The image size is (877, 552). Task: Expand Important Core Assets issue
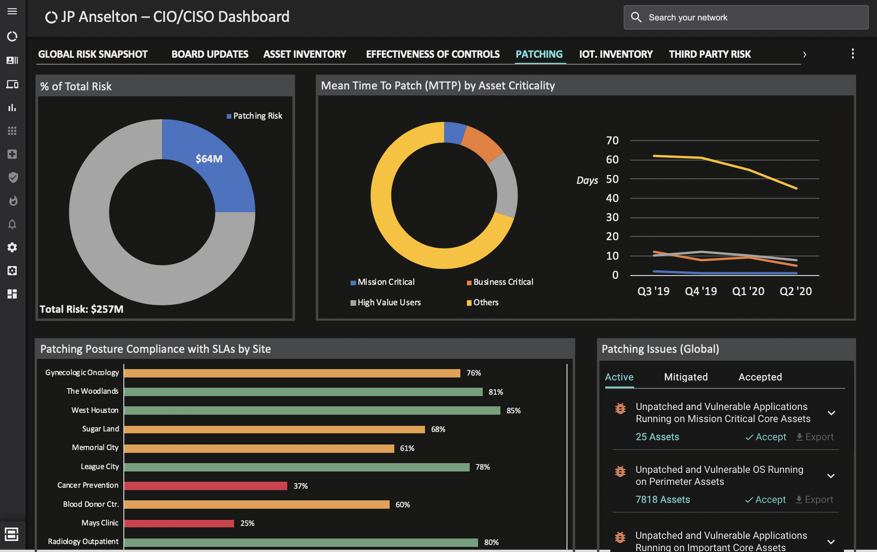pyautogui.click(x=830, y=542)
